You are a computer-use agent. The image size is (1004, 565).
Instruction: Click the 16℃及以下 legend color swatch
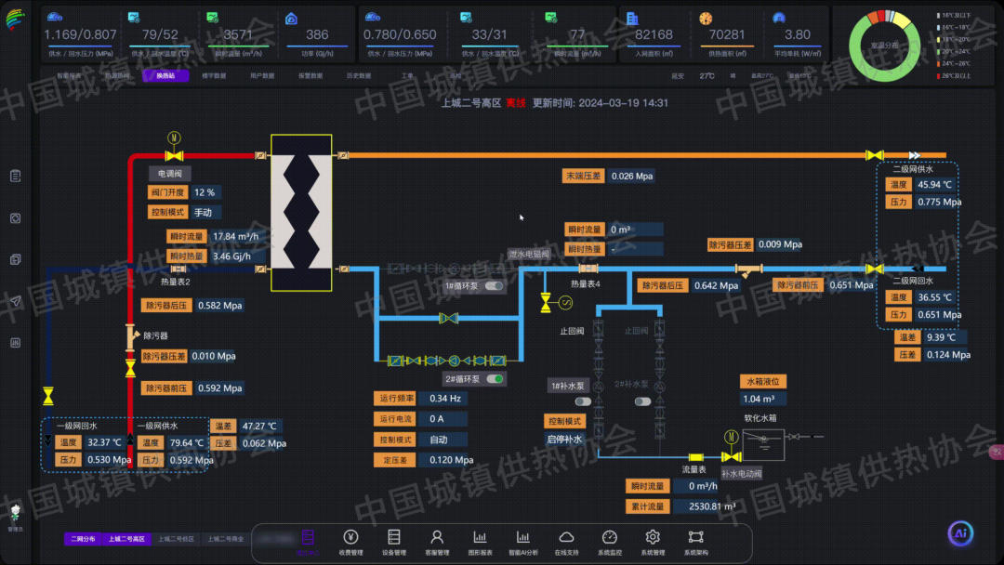[x=936, y=16]
